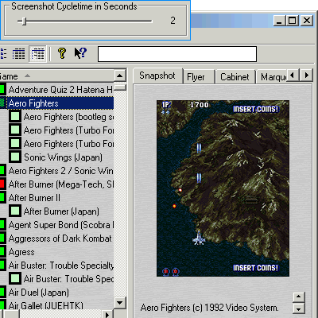Sort the list by the Game column header
This screenshot has width=318, height=318.
[56, 76]
